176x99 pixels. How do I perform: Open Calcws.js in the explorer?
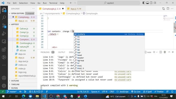(x=24, y=29)
